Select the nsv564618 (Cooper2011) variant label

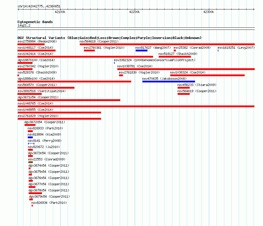99,41
